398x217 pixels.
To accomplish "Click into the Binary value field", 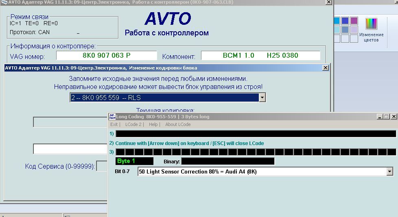I will (x=227, y=161).
